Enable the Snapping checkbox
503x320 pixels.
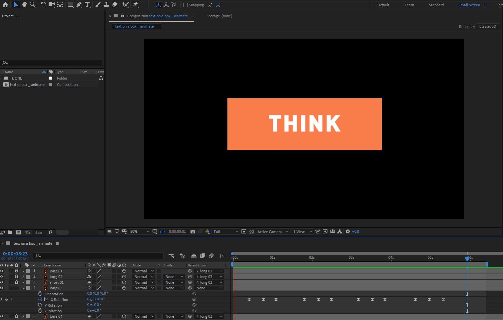click(x=185, y=5)
